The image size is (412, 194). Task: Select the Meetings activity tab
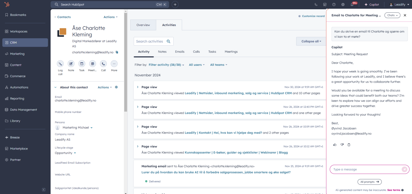click(x=231, y=52)
